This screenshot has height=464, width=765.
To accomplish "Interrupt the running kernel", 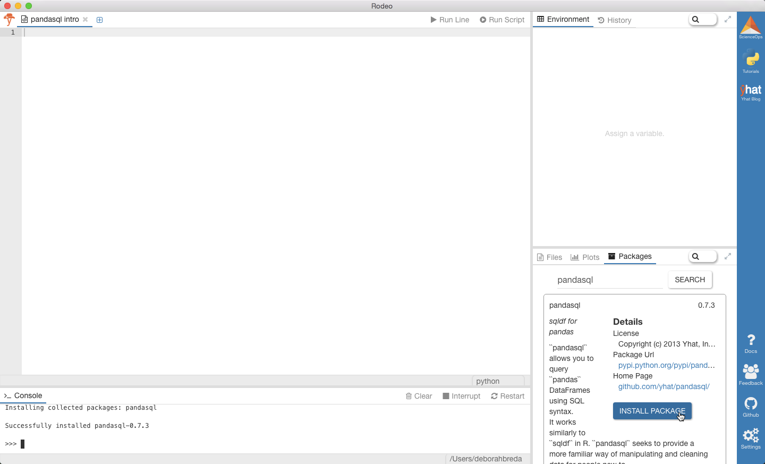I will [x=461, y=396].
